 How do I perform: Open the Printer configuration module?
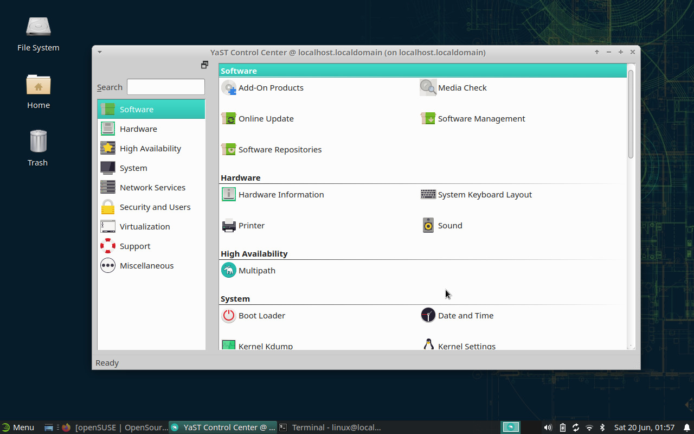click(x=251, y=225)
